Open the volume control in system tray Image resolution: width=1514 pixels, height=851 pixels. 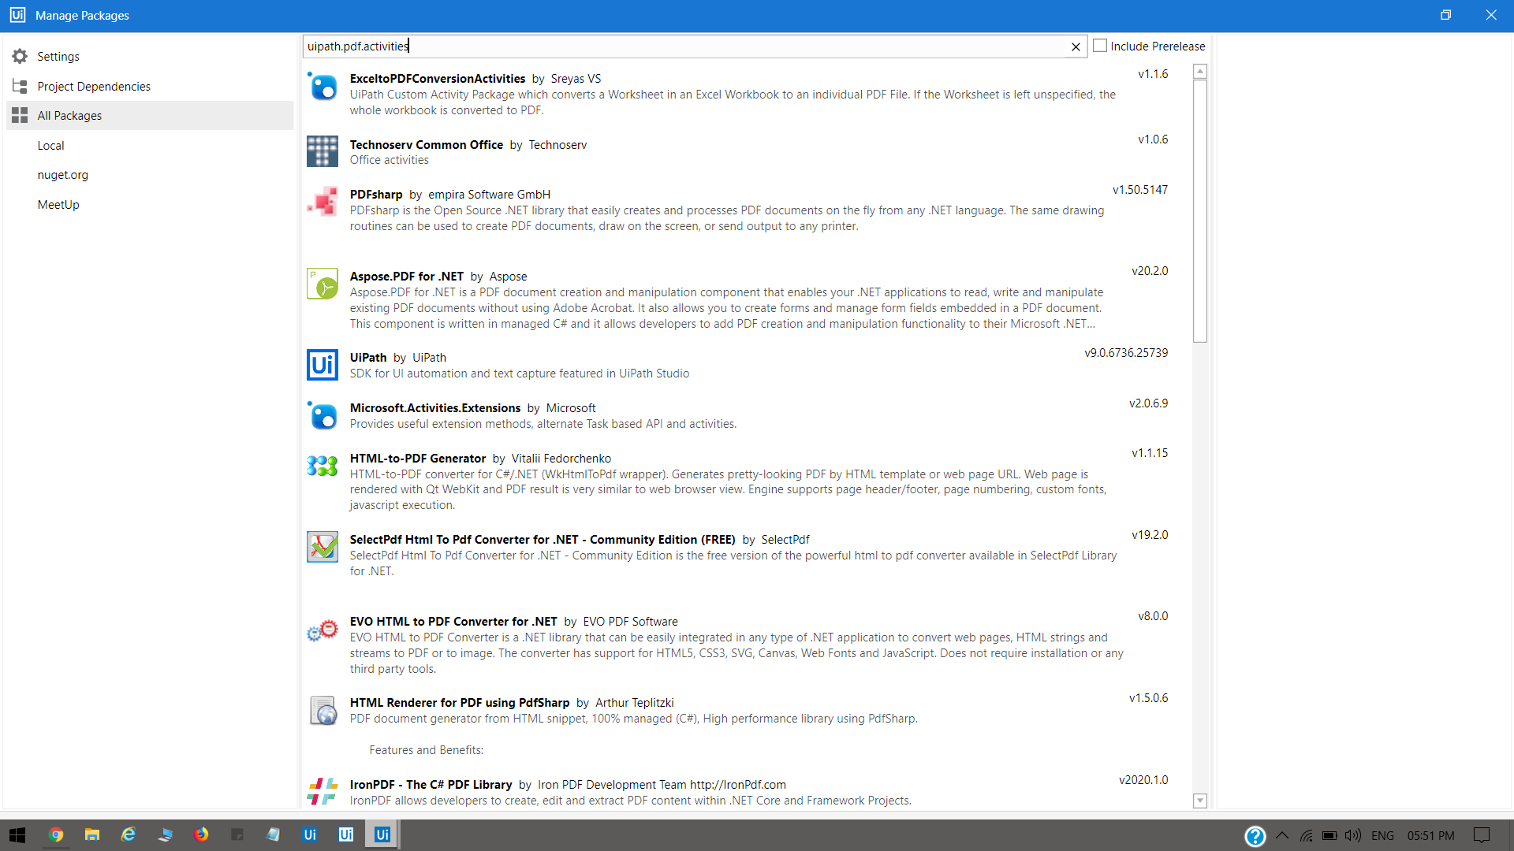pos(1353,836)
